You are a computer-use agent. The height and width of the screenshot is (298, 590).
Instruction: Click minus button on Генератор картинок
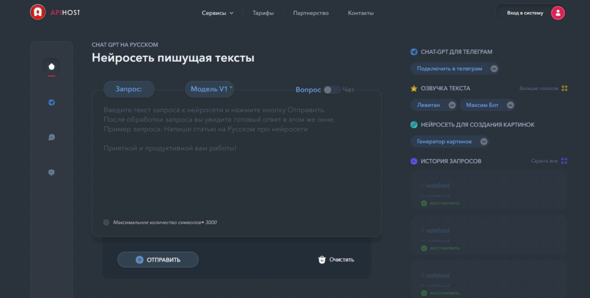[484, 141]
